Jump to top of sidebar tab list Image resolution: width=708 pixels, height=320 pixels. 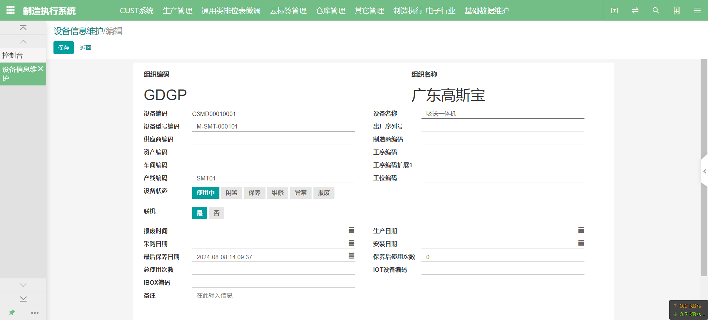tap(23, 28)
